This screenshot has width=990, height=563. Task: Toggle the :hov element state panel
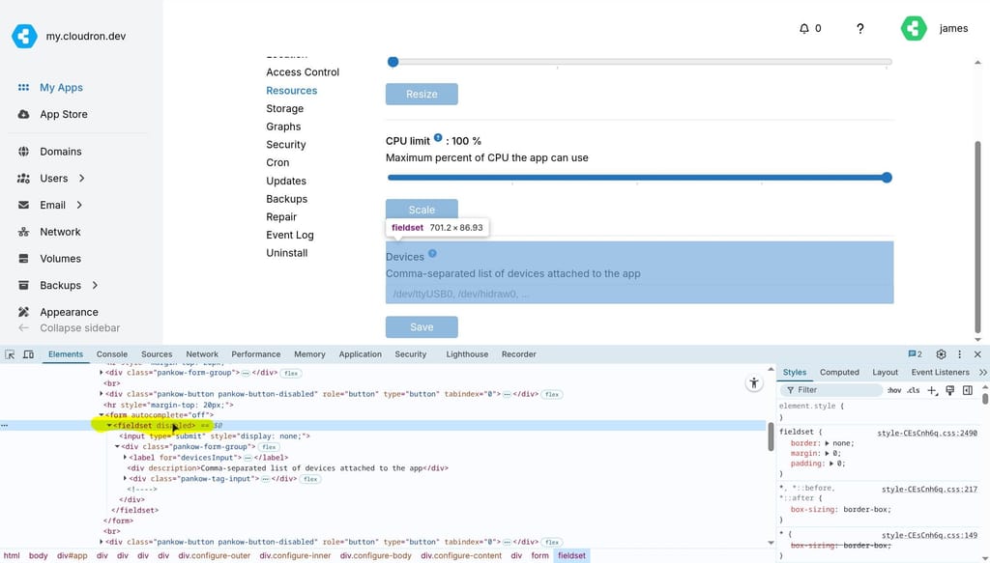click(x=894, y=390)
